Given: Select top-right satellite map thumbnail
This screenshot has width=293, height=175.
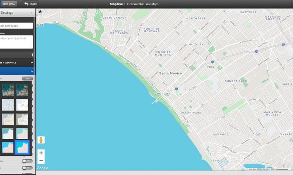Looking at the screenshot, I should (x=22, y=90).
